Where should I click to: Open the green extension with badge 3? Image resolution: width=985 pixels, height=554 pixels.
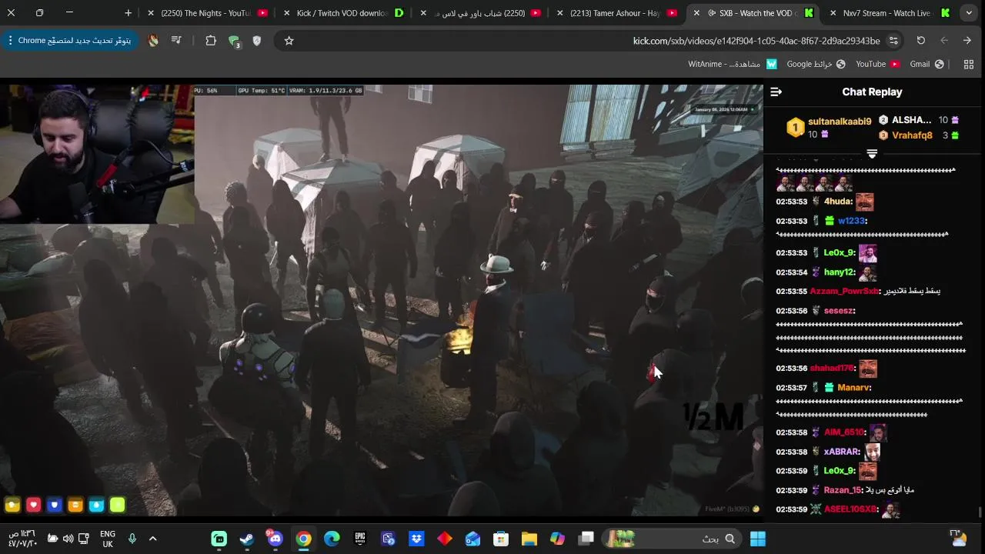point(234,42)
